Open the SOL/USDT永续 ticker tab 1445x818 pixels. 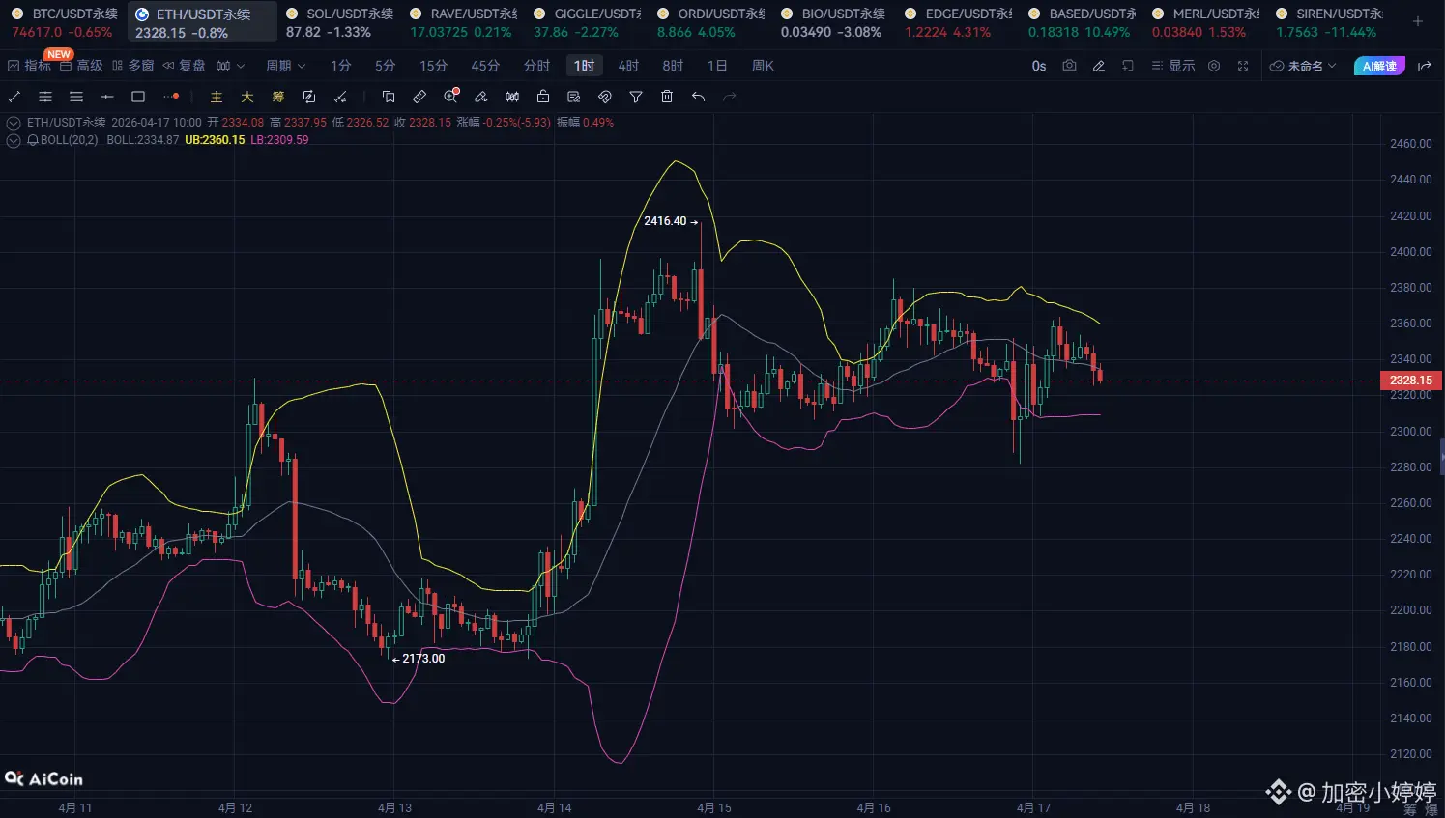(x=338, y=22)
